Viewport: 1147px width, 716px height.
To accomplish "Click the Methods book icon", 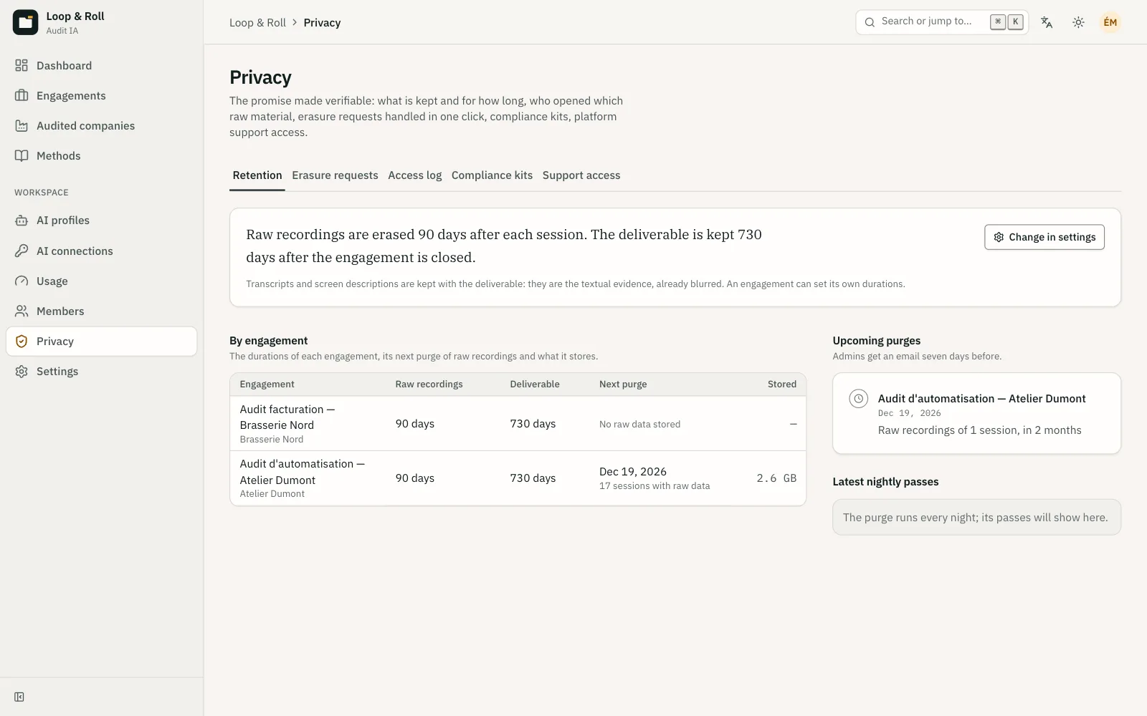I will coord(22,155).
